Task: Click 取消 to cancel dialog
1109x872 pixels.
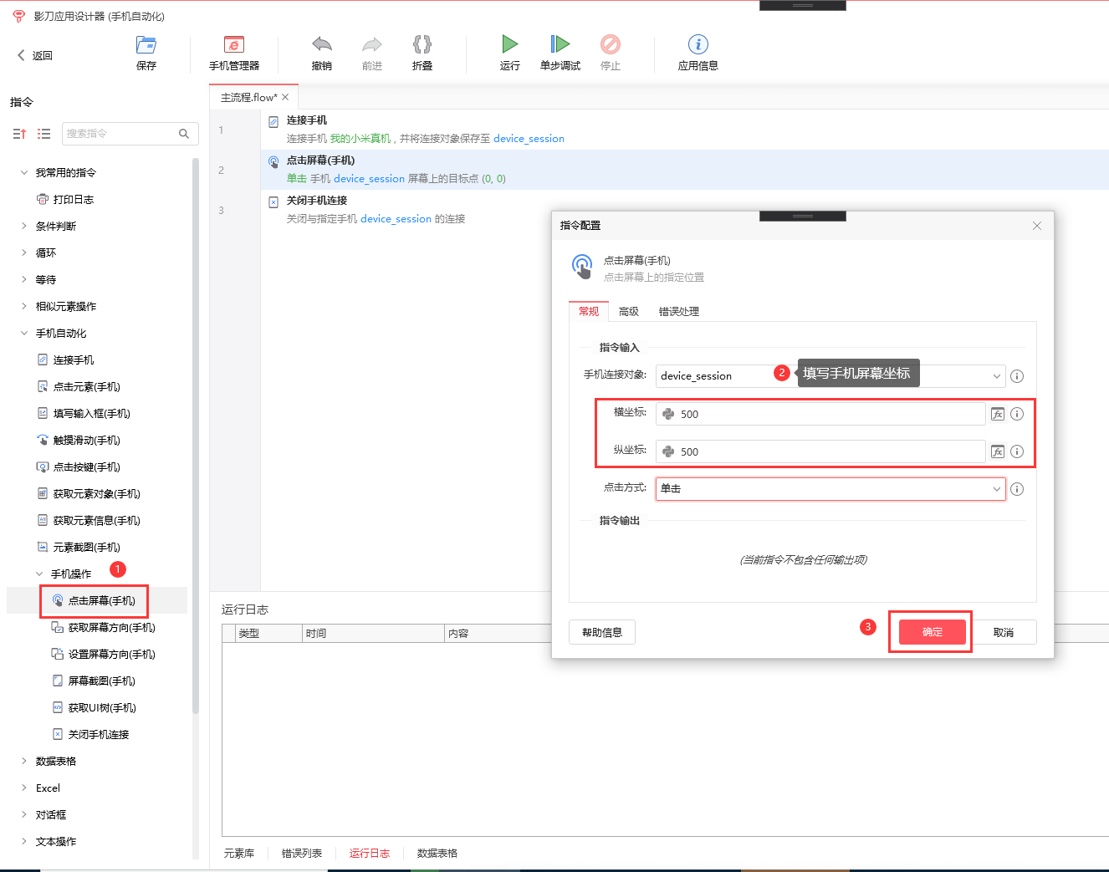Action: (x=1004, y=632)
